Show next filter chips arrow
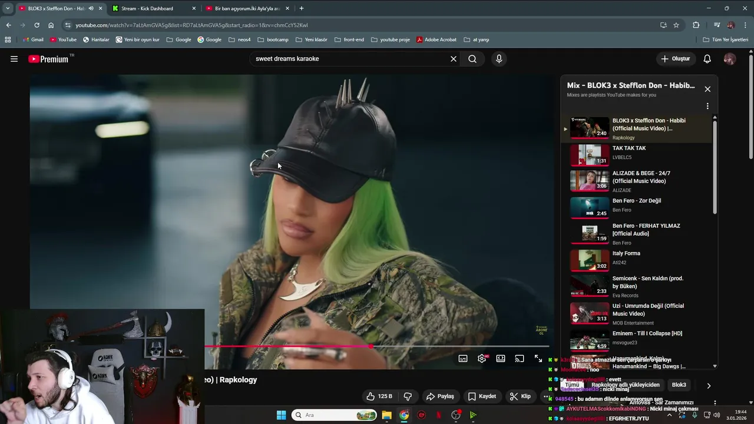The width and height of the screenshot is (754, 424). 709,386
